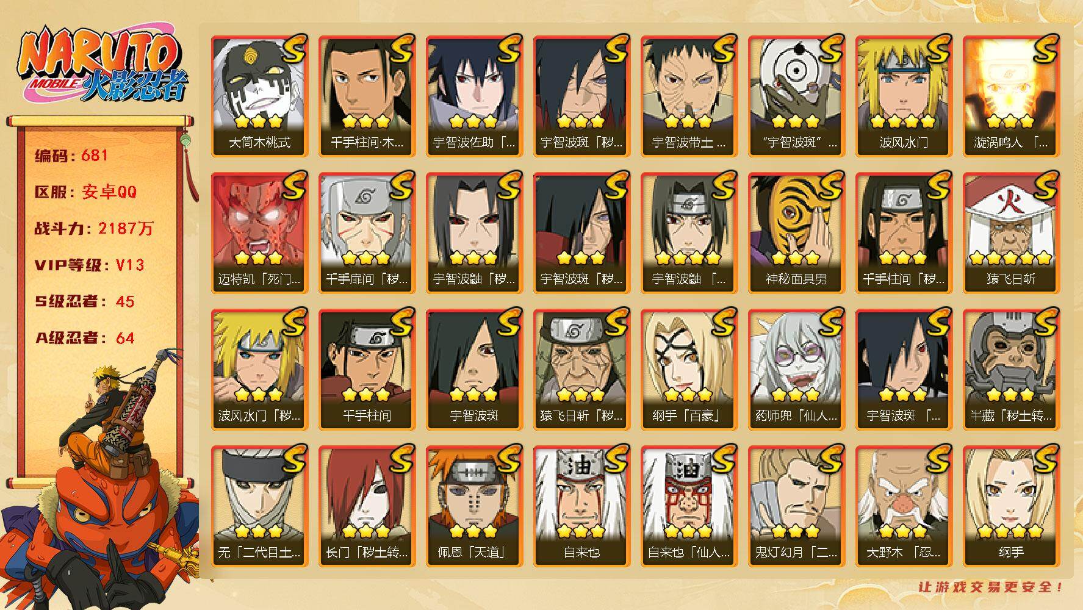Click the 战斗力：2187万 stat

[x=95, y=229]
